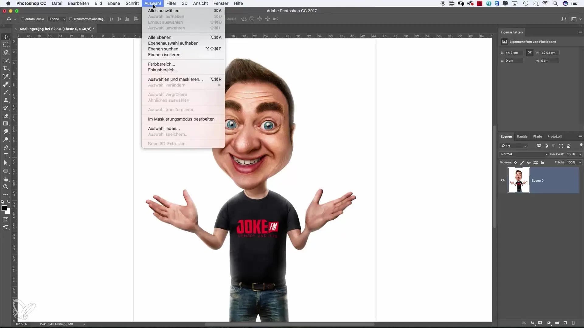Select the History Brush tool

[6, 108]
